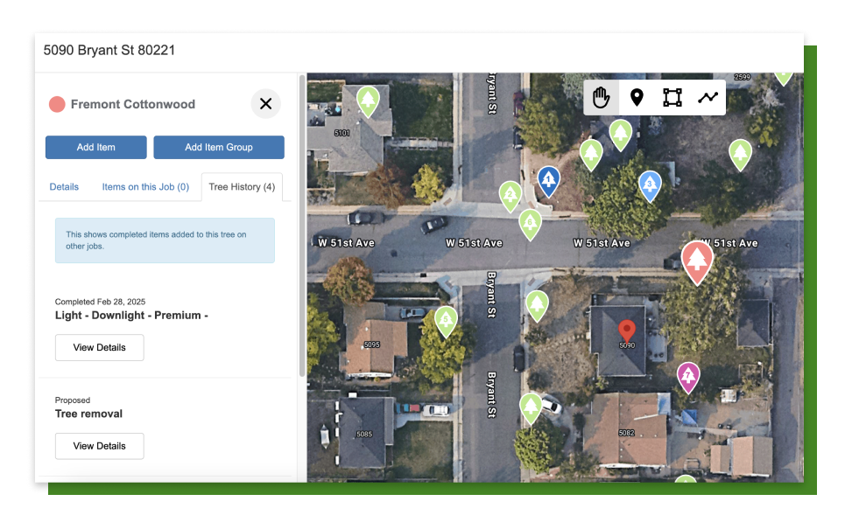
Task: Click the green tree marker numbered 2
Action: click(x=510, y=197)
